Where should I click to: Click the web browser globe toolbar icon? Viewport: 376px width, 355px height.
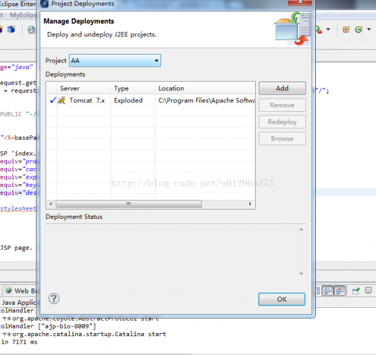pos(31,29)
